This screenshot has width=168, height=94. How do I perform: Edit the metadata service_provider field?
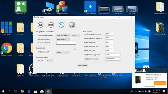pyautogui.click(x=113, y=55)
